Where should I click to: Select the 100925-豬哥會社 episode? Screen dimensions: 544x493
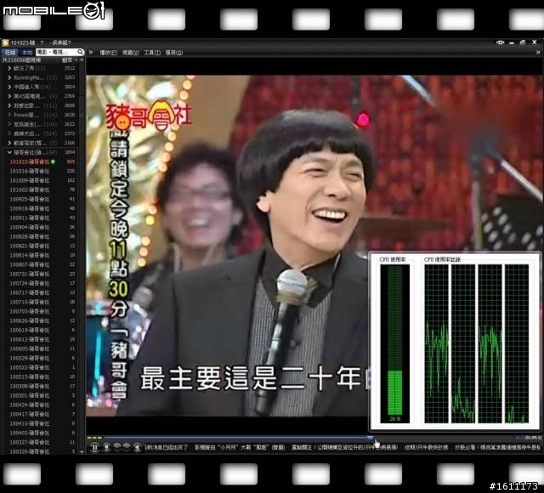[30, 199]
